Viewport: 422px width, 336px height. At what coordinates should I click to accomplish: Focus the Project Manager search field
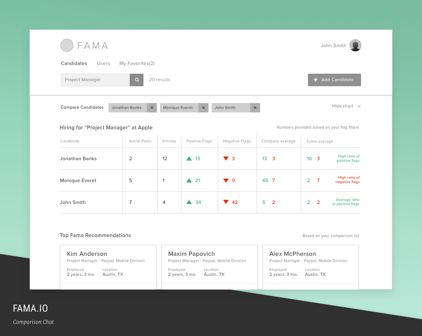tap(95, 80)
